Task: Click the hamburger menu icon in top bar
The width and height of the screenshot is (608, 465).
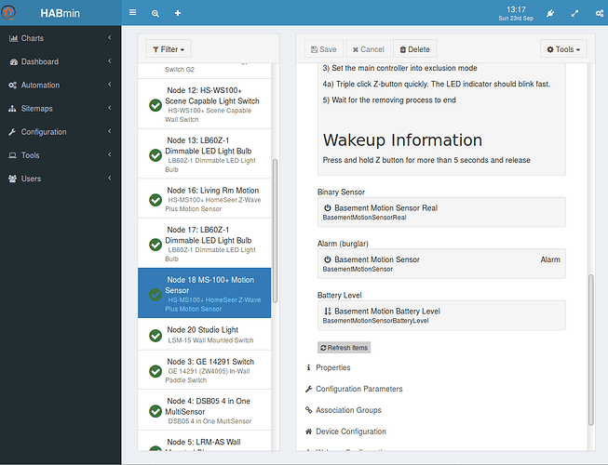Action: (x=132, y=14)
